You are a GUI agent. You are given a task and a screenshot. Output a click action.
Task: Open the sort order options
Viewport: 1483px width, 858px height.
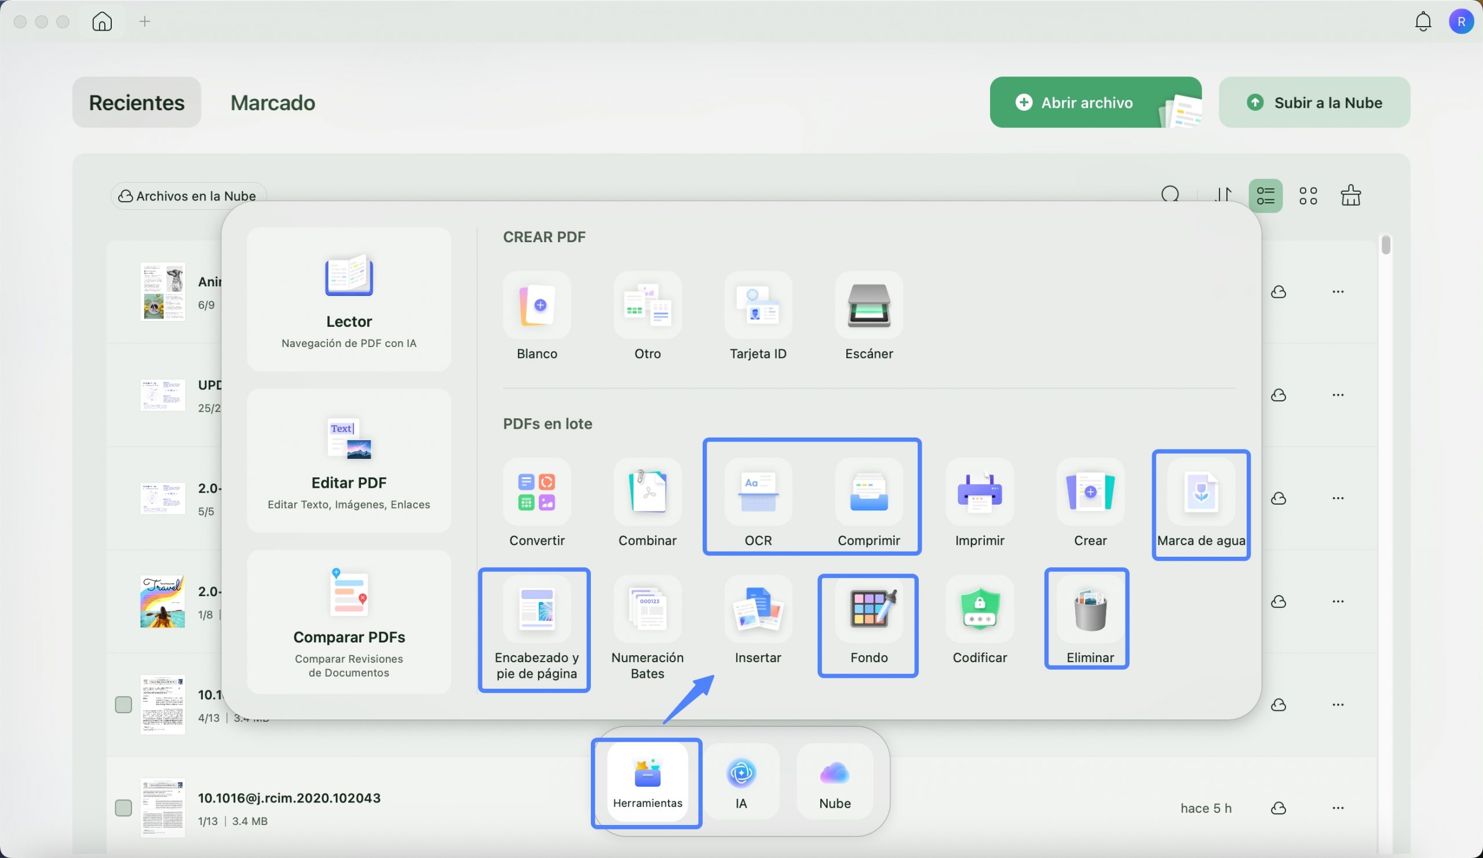click(x=1223, y=195)
